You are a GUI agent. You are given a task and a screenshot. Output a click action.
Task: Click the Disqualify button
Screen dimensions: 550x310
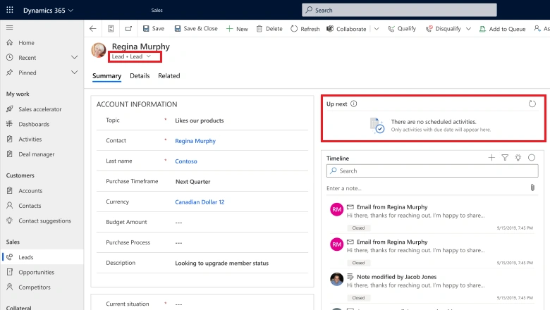coord(444,29)
